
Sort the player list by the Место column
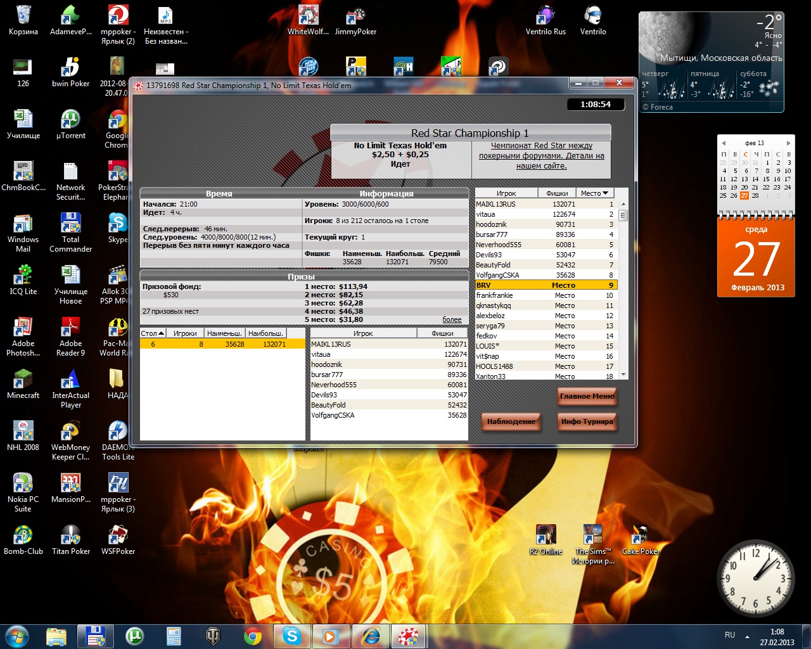(594, 193)
